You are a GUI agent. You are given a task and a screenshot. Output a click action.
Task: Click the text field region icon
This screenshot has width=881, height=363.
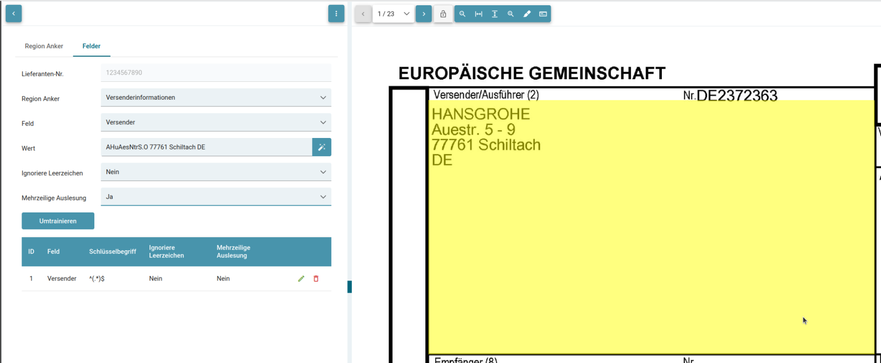click(543, 14)
